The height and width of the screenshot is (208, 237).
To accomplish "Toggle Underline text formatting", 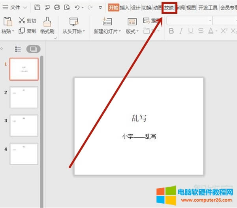I will coord(191,31).
